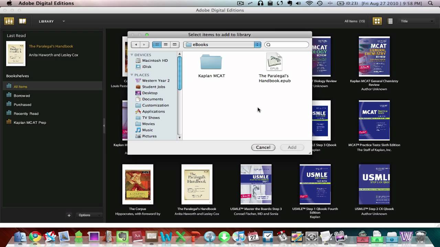Launch Google Chrome from the Dock

point(35,237)
